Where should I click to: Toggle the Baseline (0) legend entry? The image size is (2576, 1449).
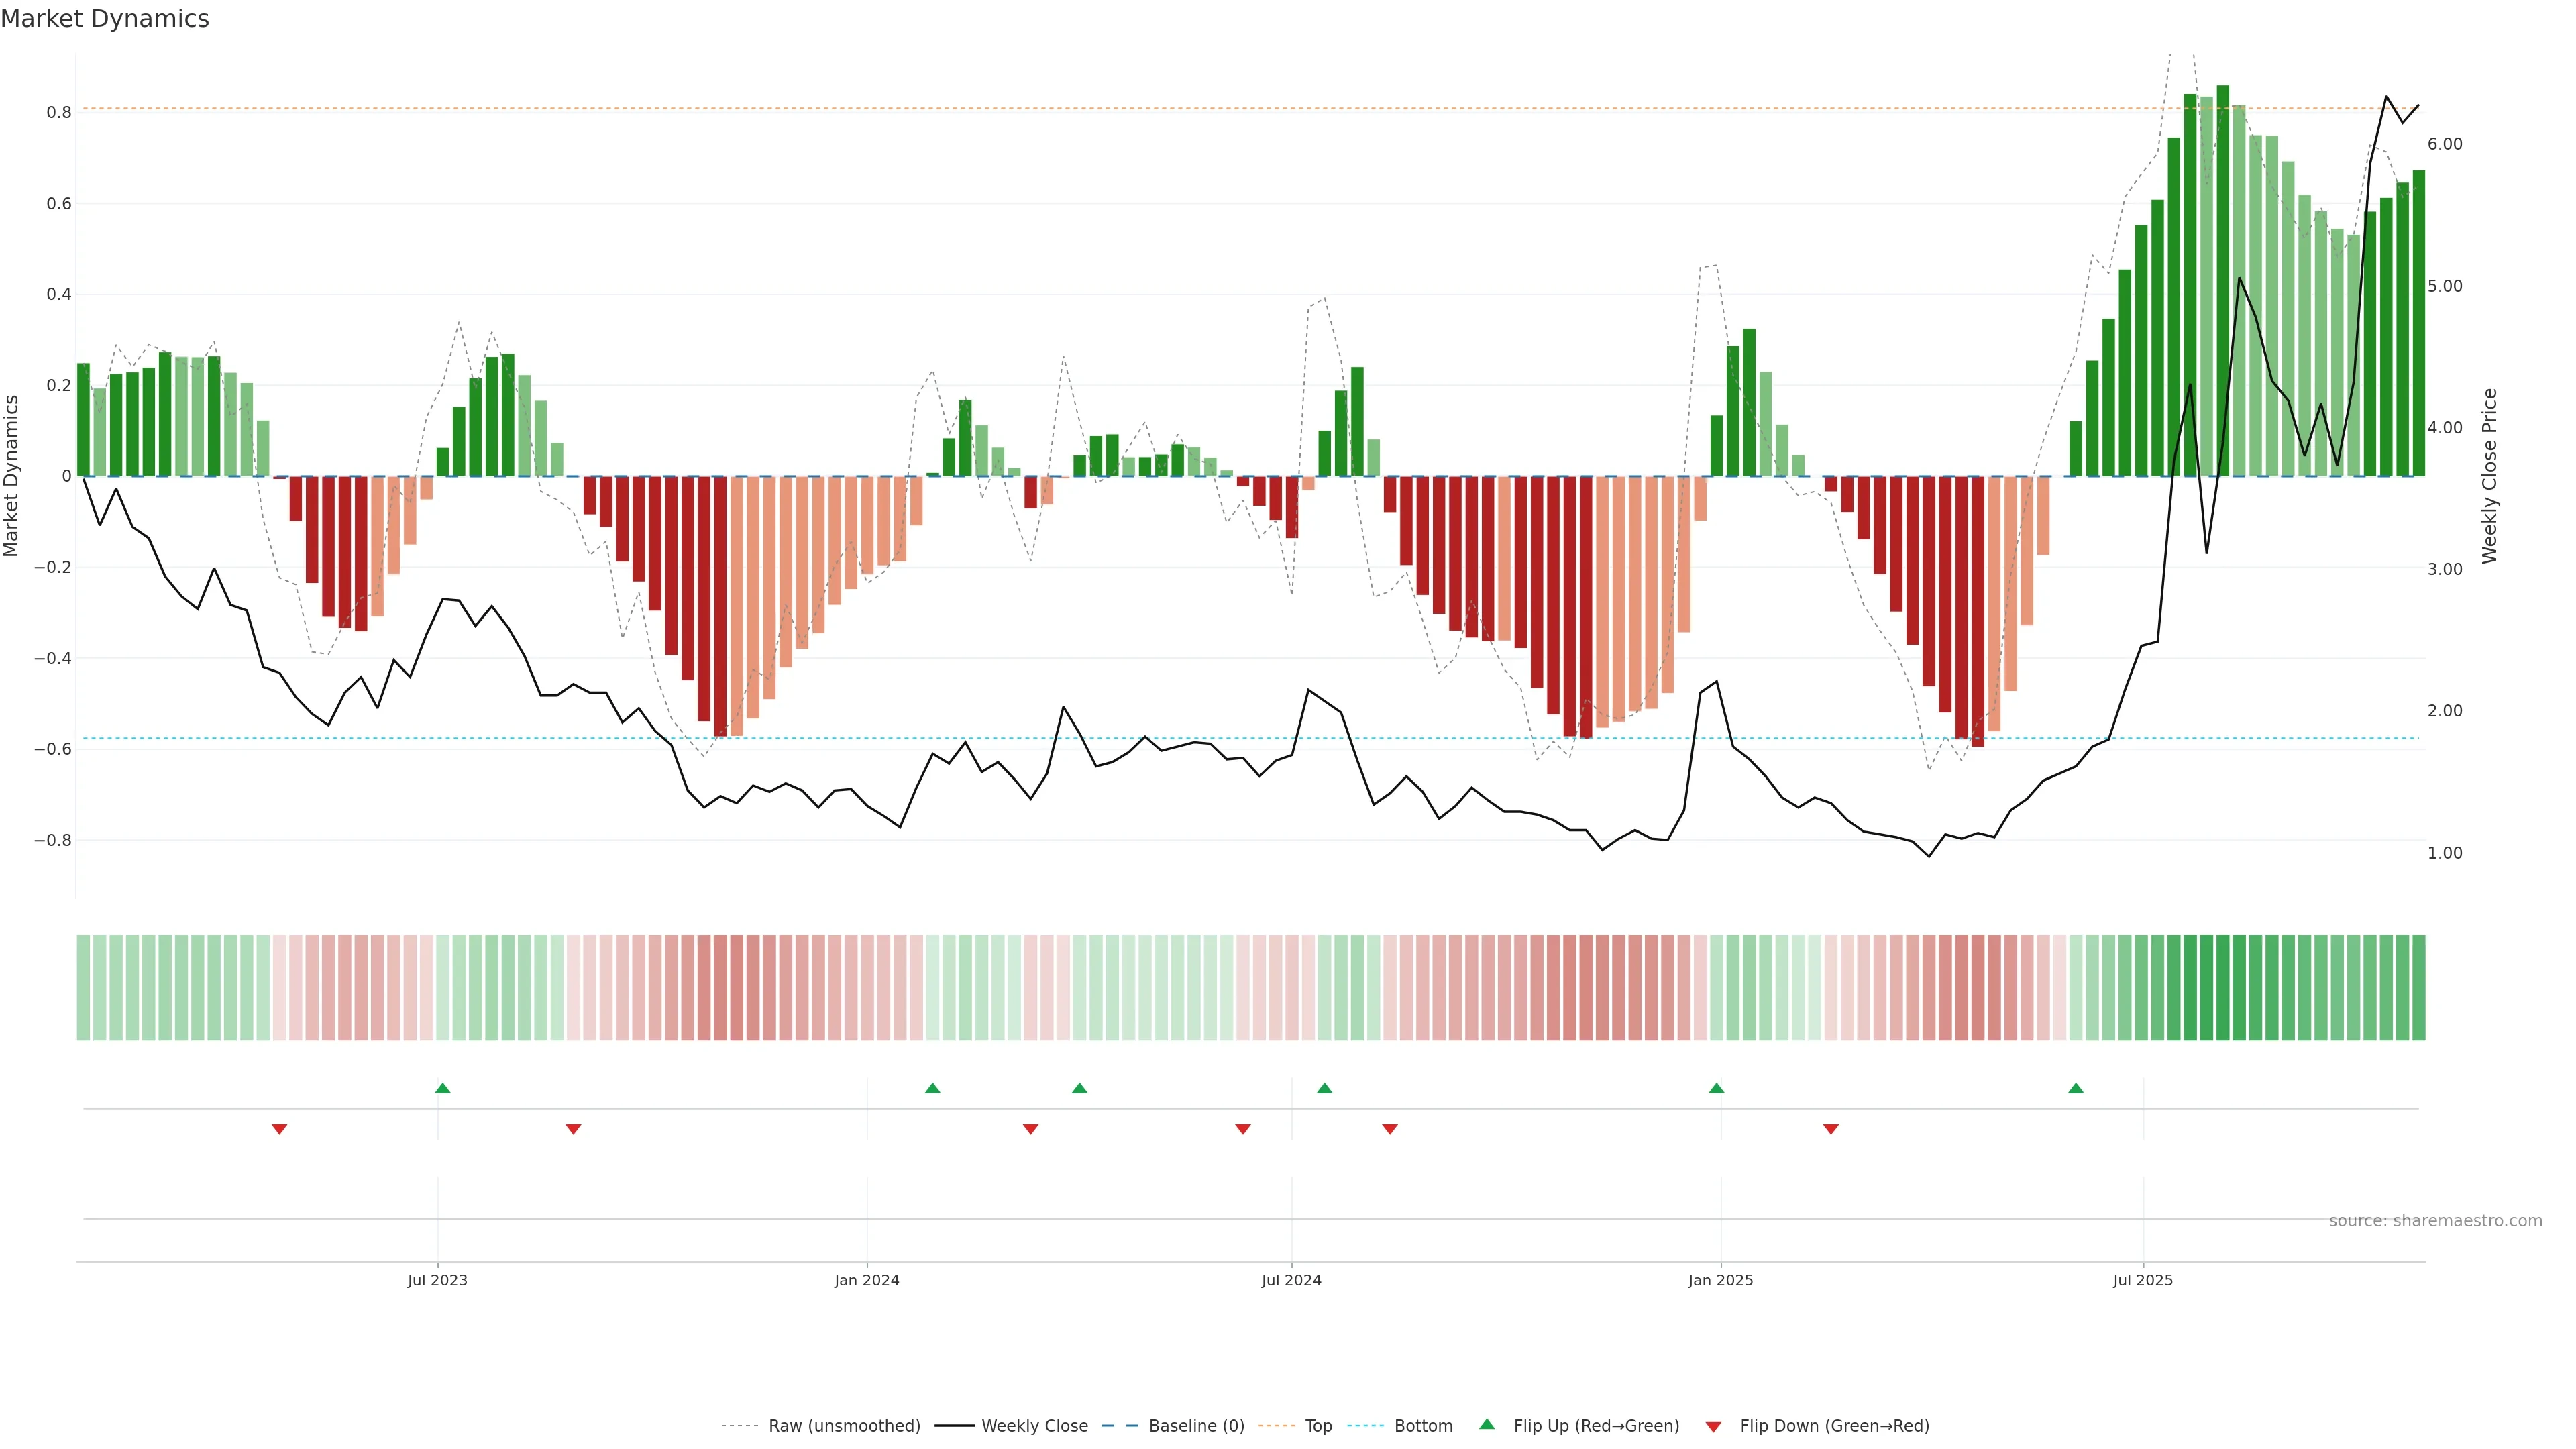point(1196,1425)
